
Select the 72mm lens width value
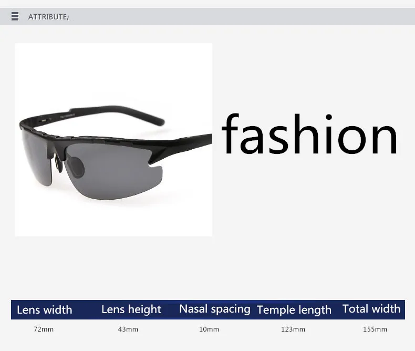(x=44, y=329)
